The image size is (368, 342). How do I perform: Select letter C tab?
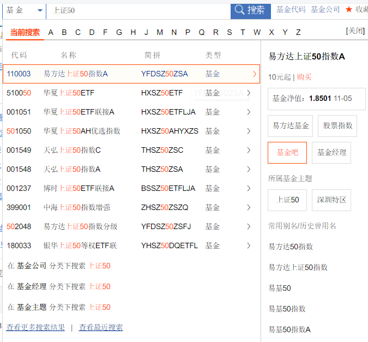[78, 32]
